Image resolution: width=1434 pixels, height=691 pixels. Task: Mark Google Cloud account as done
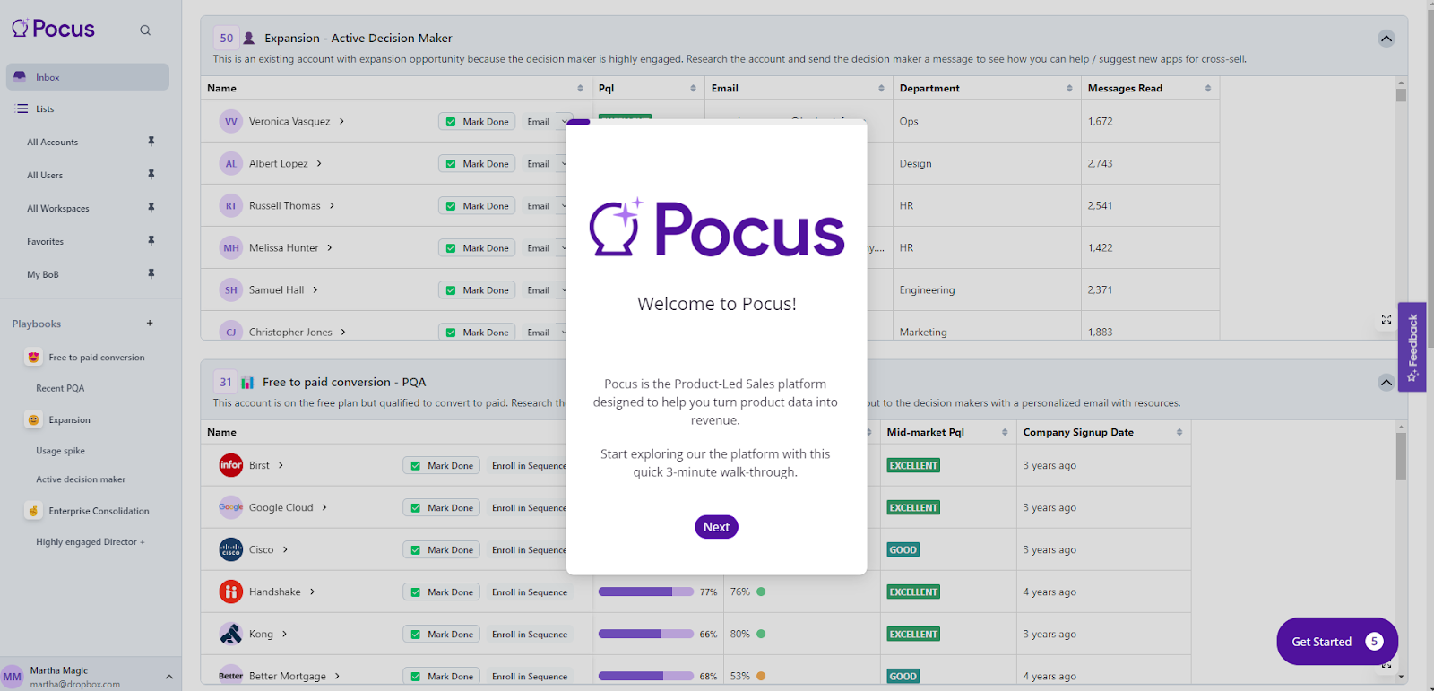pyautogui.click(x=442, y=507)
